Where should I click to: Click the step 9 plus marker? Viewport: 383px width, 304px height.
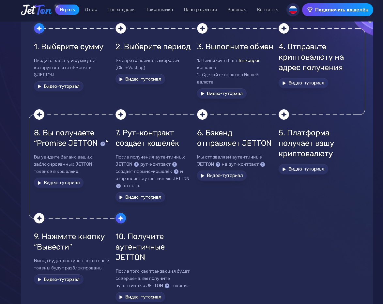pyautogui.click(x=39, y=218)
